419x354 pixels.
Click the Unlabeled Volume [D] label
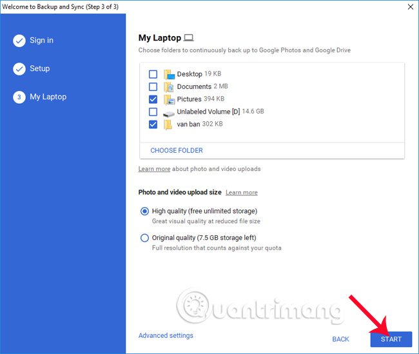coord(208,112)
